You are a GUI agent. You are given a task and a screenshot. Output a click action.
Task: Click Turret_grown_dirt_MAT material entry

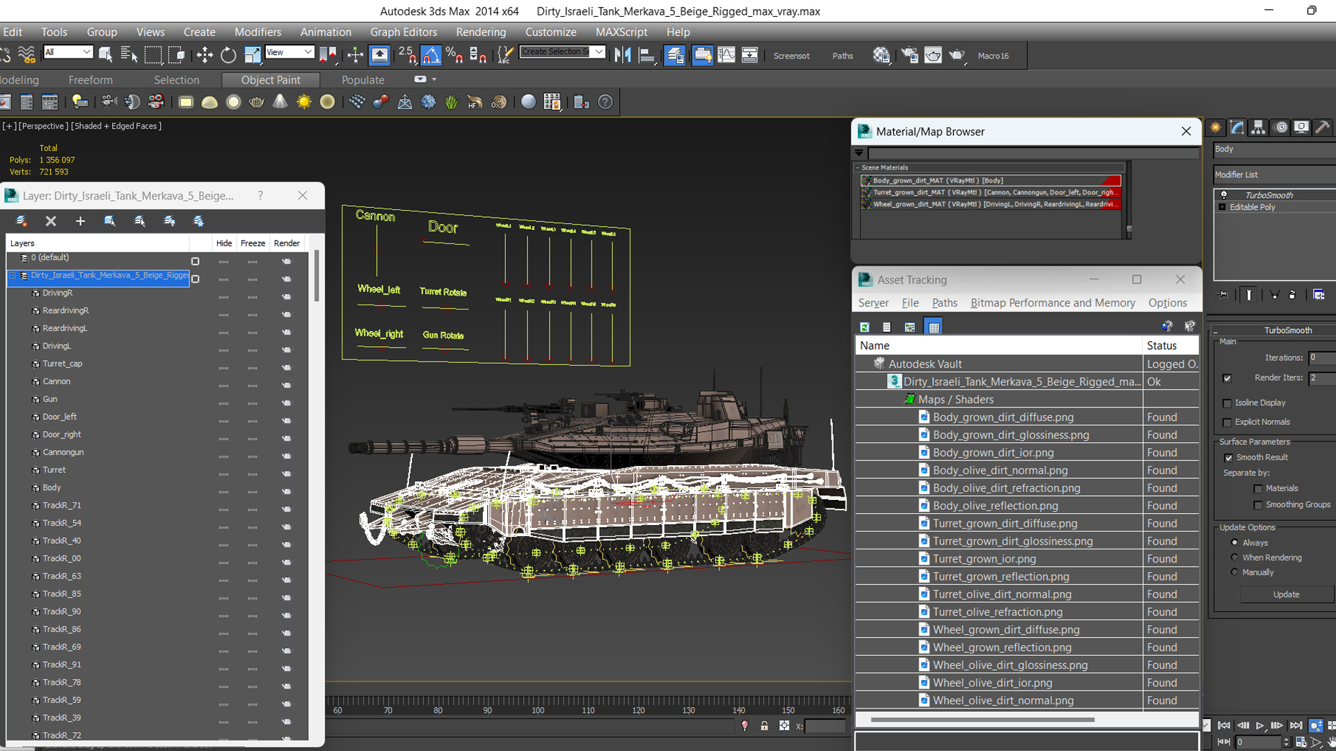pos(991,193)
